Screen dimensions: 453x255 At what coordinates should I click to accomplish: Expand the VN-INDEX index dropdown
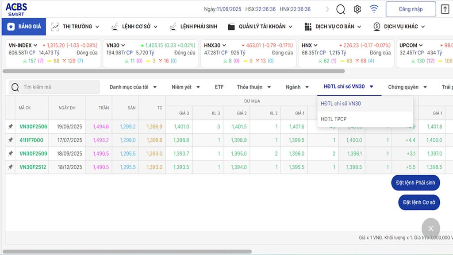35,46
